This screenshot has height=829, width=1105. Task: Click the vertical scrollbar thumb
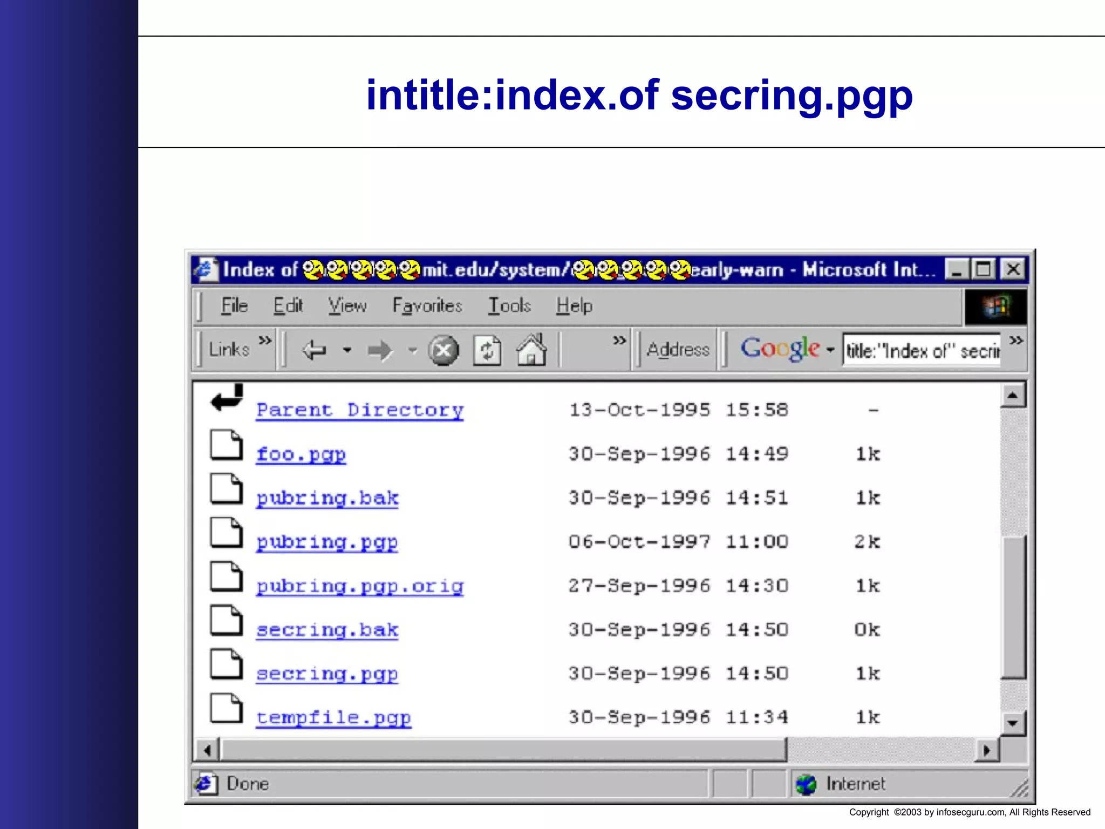click(1013, 607)
